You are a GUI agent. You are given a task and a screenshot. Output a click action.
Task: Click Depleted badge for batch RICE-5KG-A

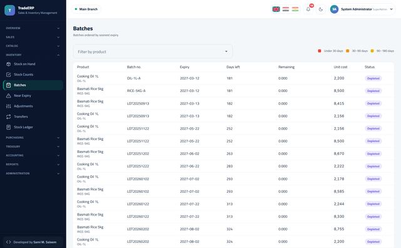(373, 91)
